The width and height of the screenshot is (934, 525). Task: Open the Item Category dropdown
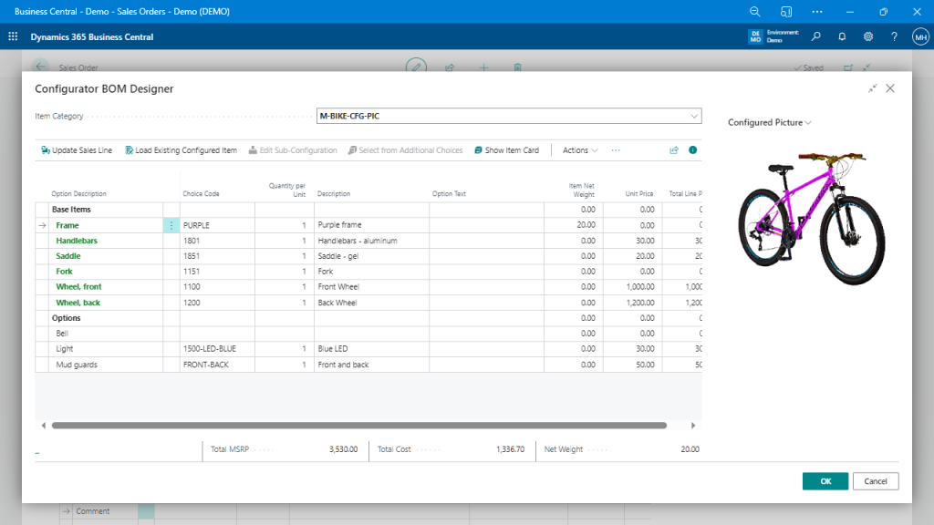click(694, 117)
